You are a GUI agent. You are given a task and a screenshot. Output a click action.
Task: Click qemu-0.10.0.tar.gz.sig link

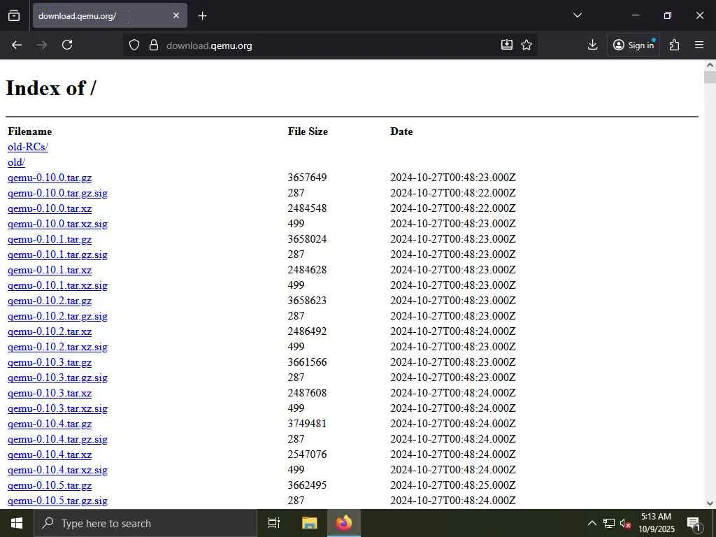[x=57, y=193]
